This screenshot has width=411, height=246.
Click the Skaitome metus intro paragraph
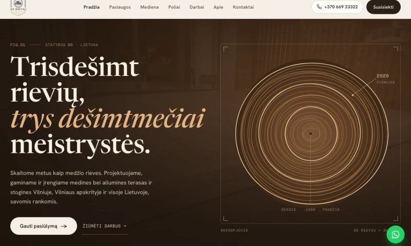(81, 187)
